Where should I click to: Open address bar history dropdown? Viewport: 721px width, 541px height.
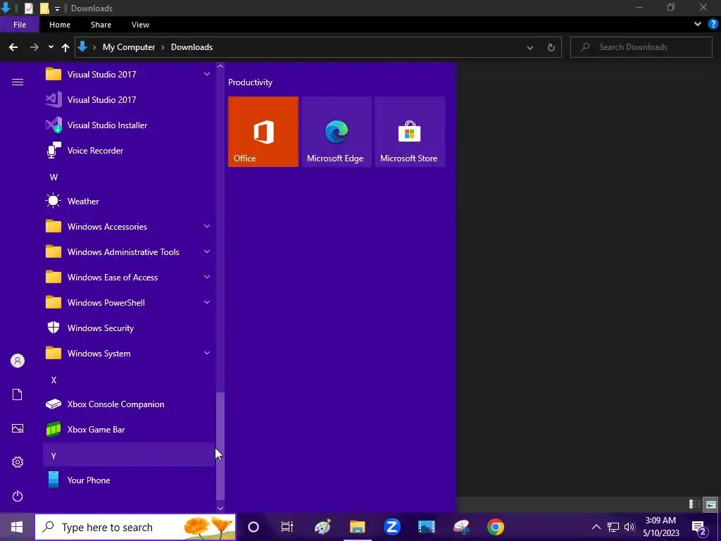click(x=530, y=47)
